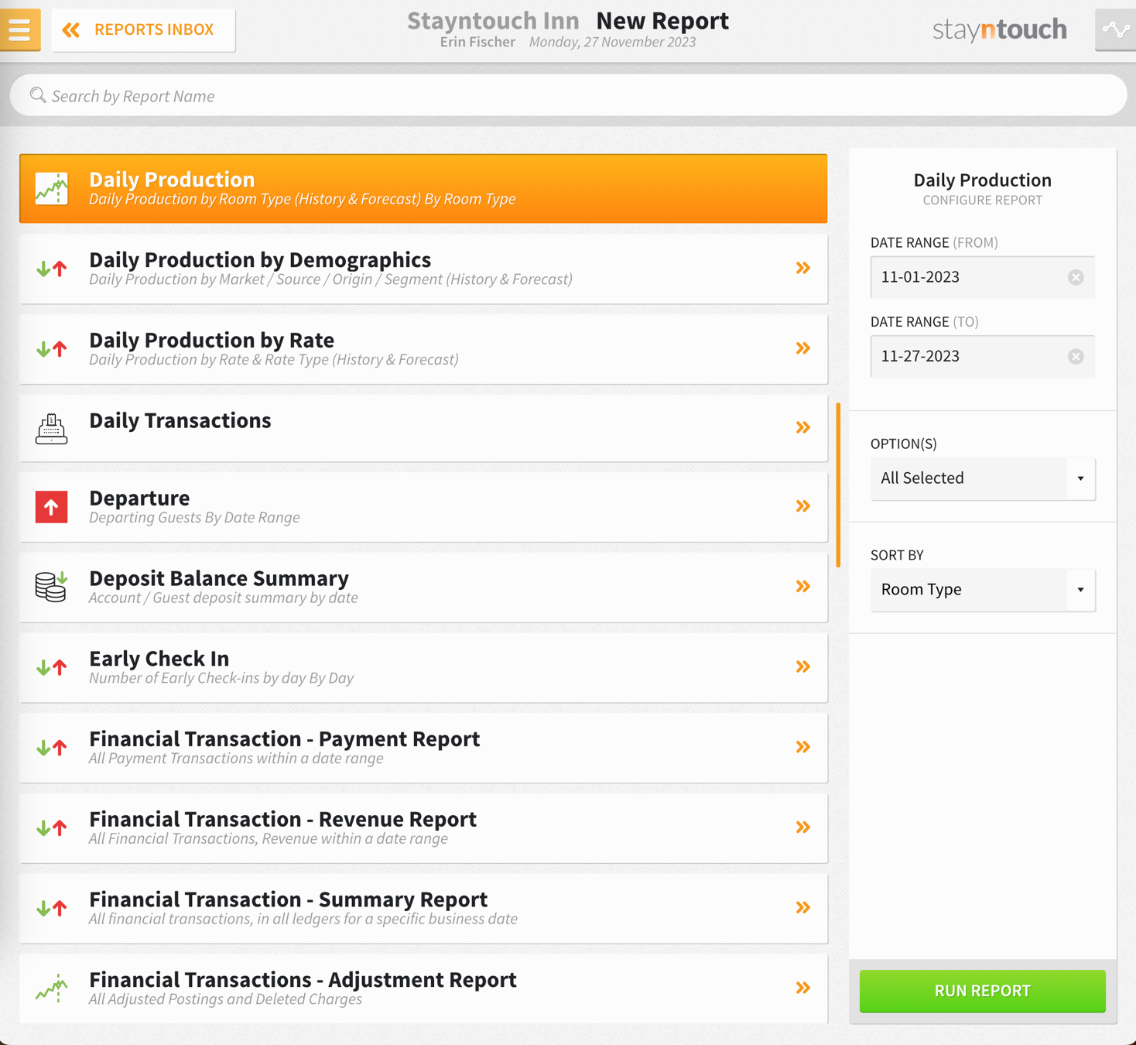The height and width of the screenshot is (1045, 1136).
Task: Expand the Early Check In chevron
Action: click(803, 666)
